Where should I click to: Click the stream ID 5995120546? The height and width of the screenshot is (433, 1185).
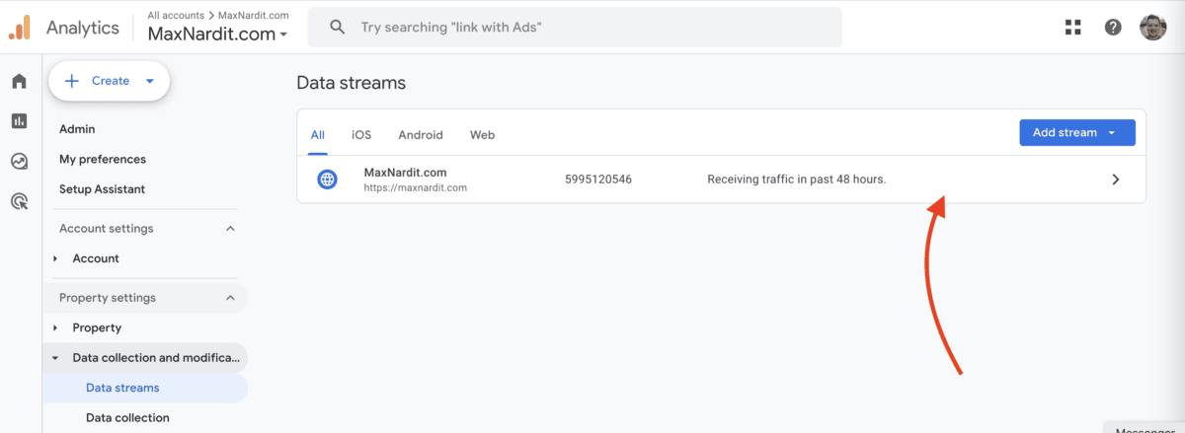click(x=598, y=180)
